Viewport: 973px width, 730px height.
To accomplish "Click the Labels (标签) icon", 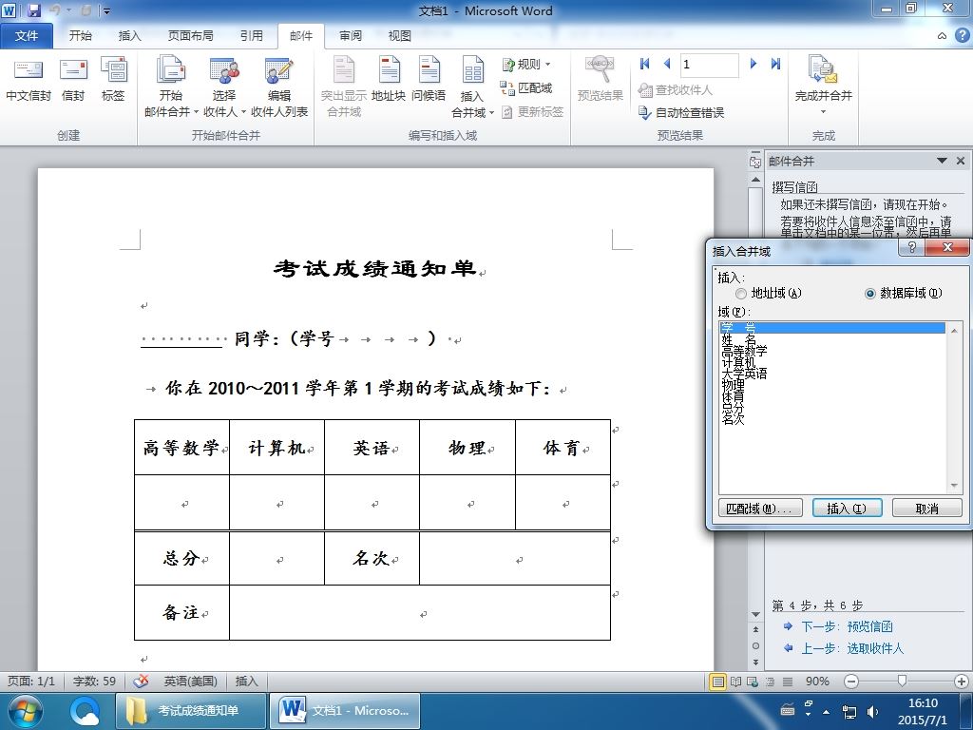I will (114, 81).
